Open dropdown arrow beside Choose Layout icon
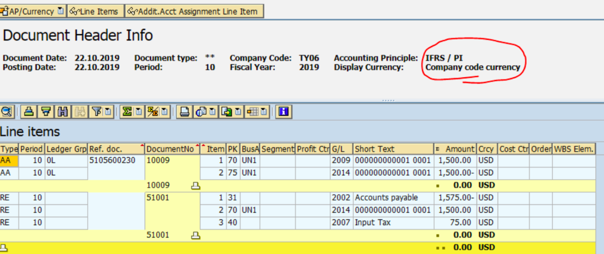Screen dimensions: 604x254 (264, 111)
